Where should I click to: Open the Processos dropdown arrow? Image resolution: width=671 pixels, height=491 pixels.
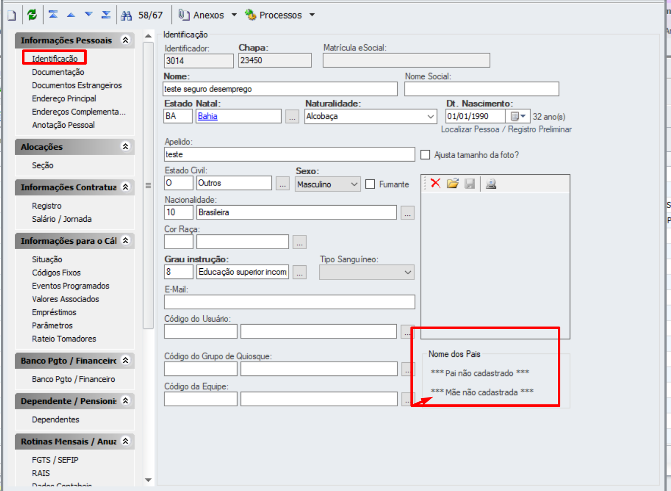(312, 15)
